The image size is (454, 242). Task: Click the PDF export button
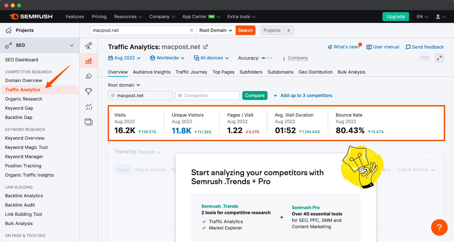425,58
